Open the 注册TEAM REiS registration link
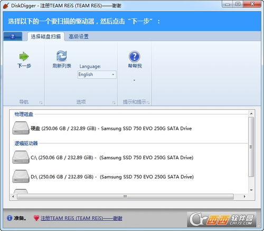 (81, 218)
